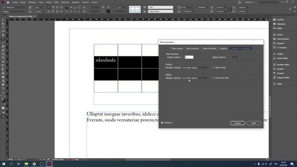Open the Karakter Stilleri panel
This screenshot has height=167, width=297.
pyautogui.click(x=281, y=65)
